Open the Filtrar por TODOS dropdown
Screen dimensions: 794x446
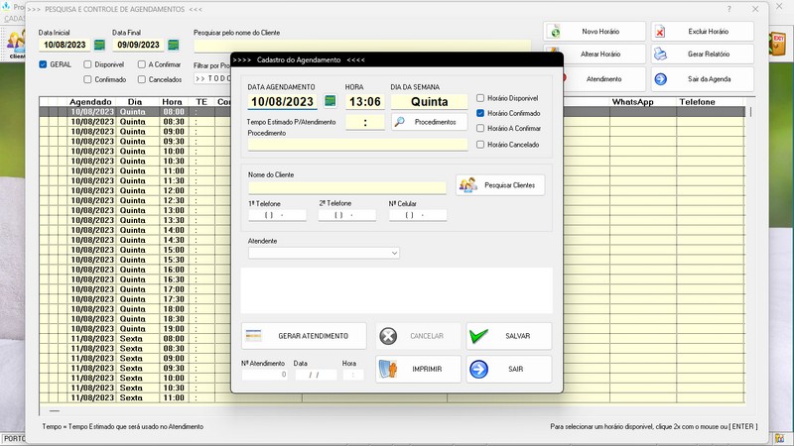point(212,79)
